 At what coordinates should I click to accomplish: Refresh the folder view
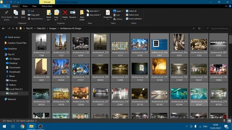(199, 29)
